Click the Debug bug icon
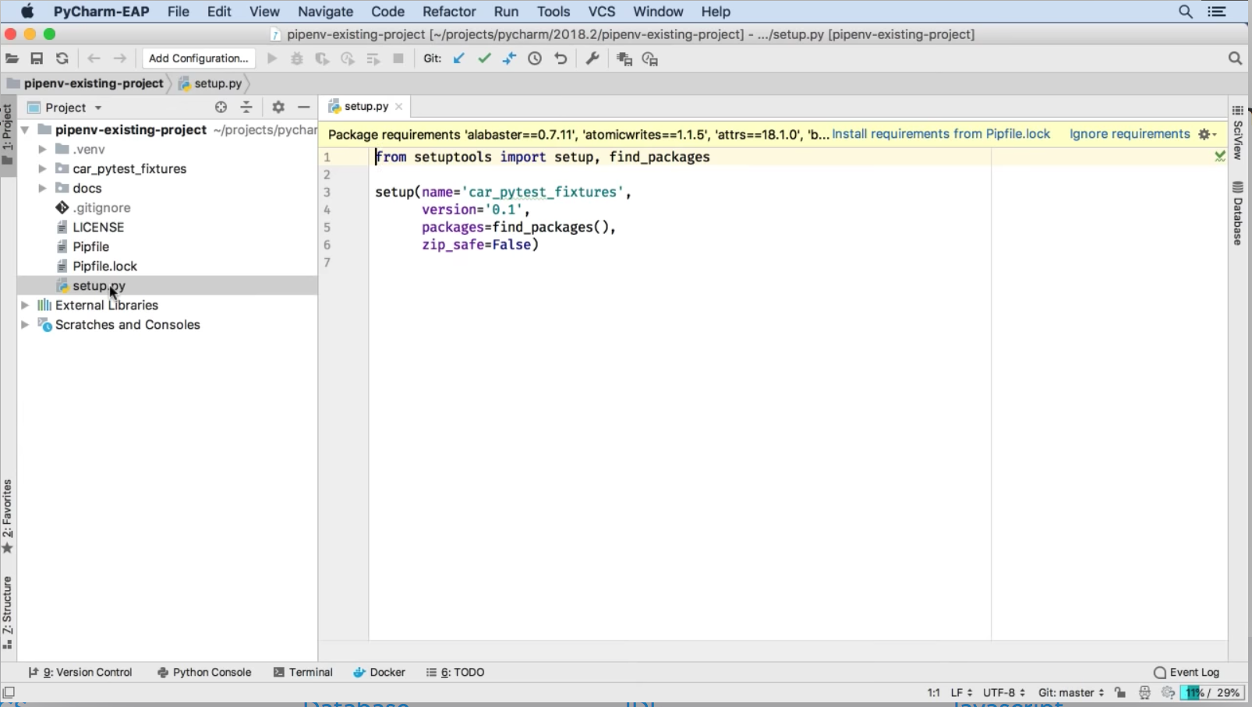The height and width of the screenshot is (707, 1252). (297, 58)
